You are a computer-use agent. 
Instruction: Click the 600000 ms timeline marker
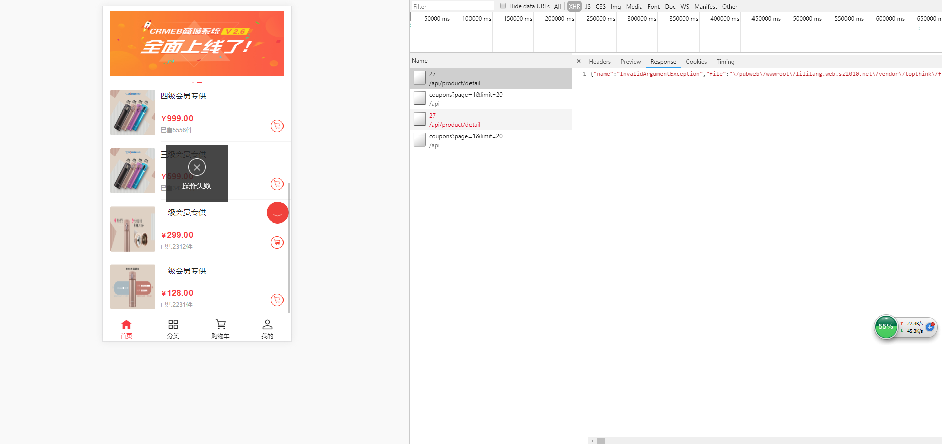[x=890, y=19]
